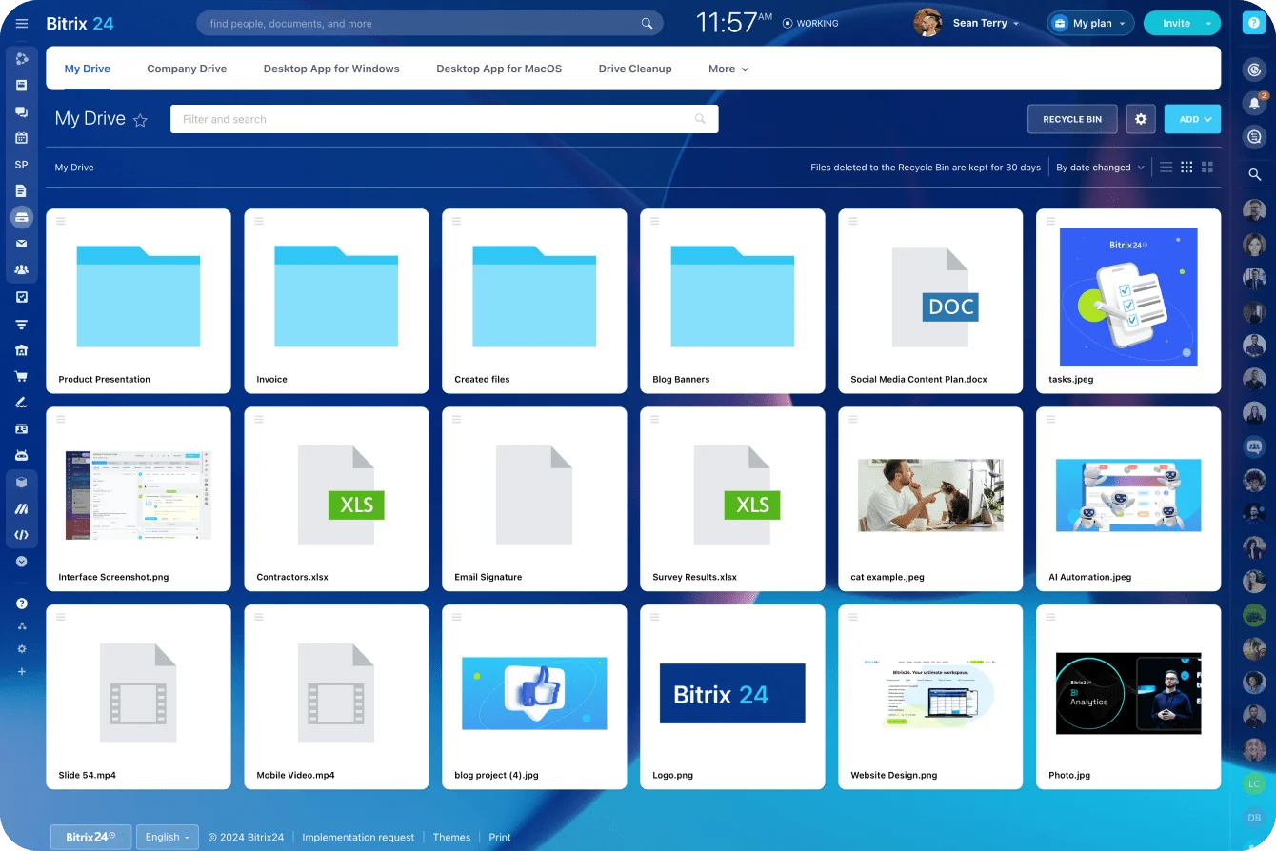Switch to list view layout
Screen dimensions: 1276x851
[x=1166, y=167]
